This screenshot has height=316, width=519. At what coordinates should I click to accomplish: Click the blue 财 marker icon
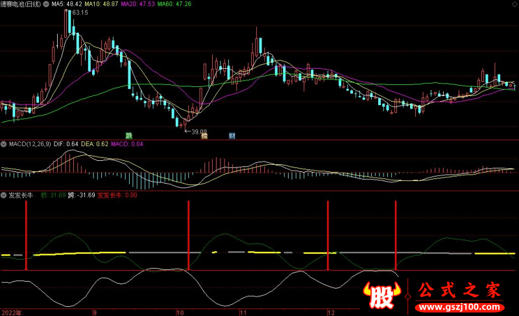(232, 136)
